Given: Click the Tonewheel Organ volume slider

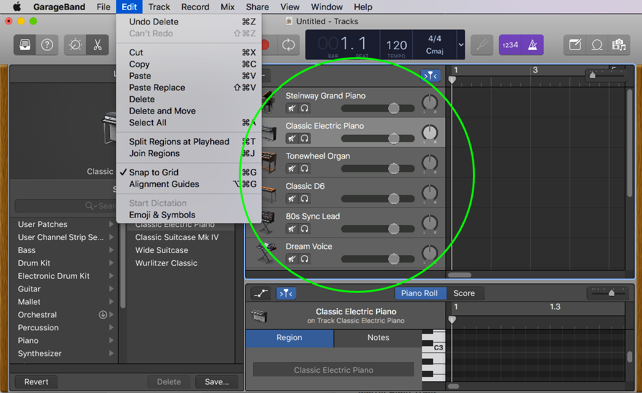Looking at the screenshot, I should (377, 169).
